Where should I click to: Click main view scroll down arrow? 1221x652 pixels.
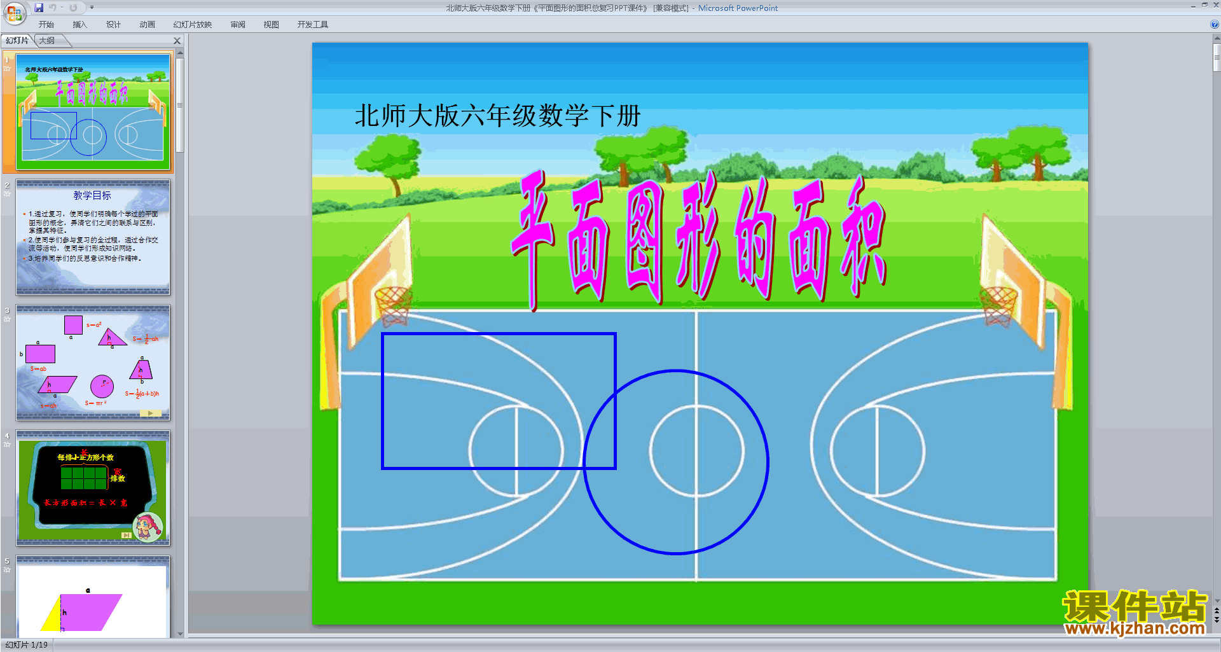1217,600
